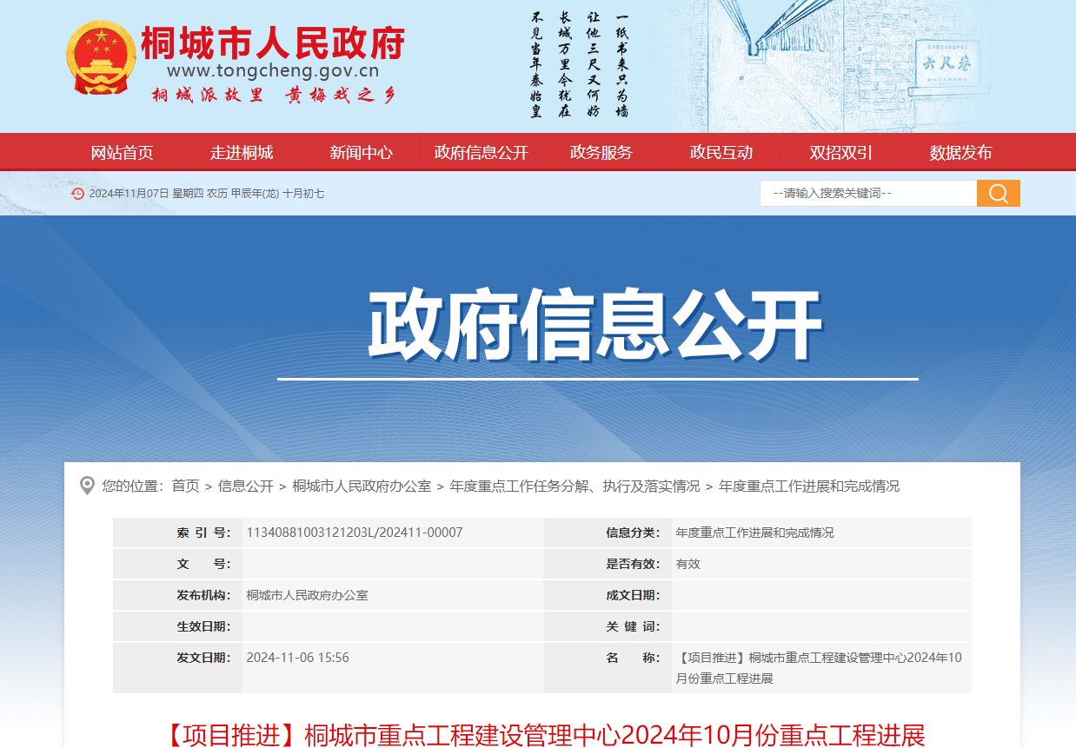This screenshot has width=1076, height=748.
Task: Click the 桐城市人民政府 site title
Action: tap(273, 43)
